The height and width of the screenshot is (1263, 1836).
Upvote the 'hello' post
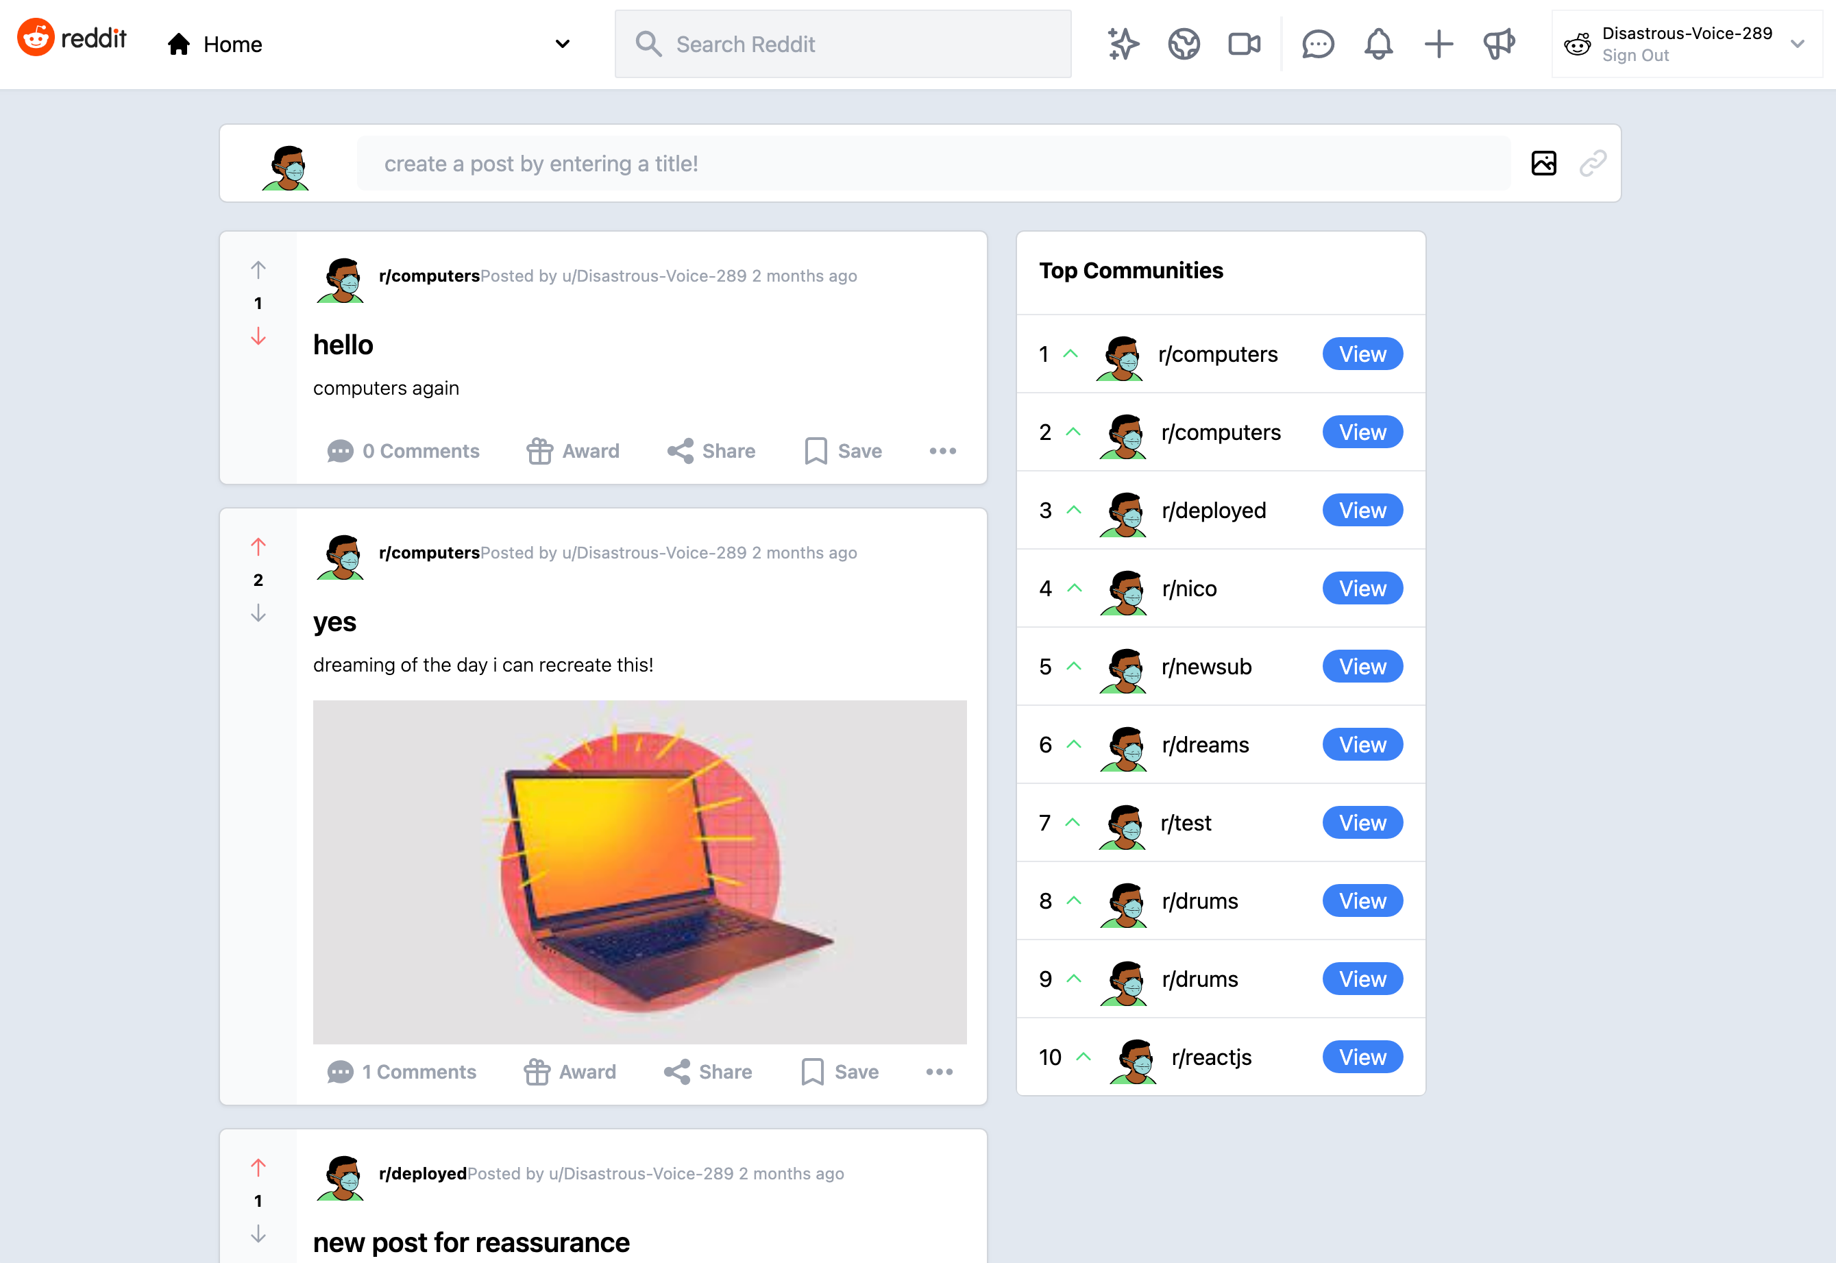[x=258, y=270]
